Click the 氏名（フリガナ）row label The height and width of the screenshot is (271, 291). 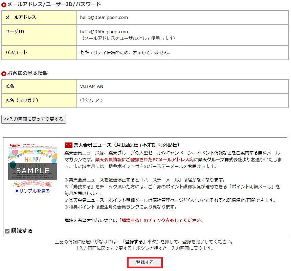click(22, 100)
